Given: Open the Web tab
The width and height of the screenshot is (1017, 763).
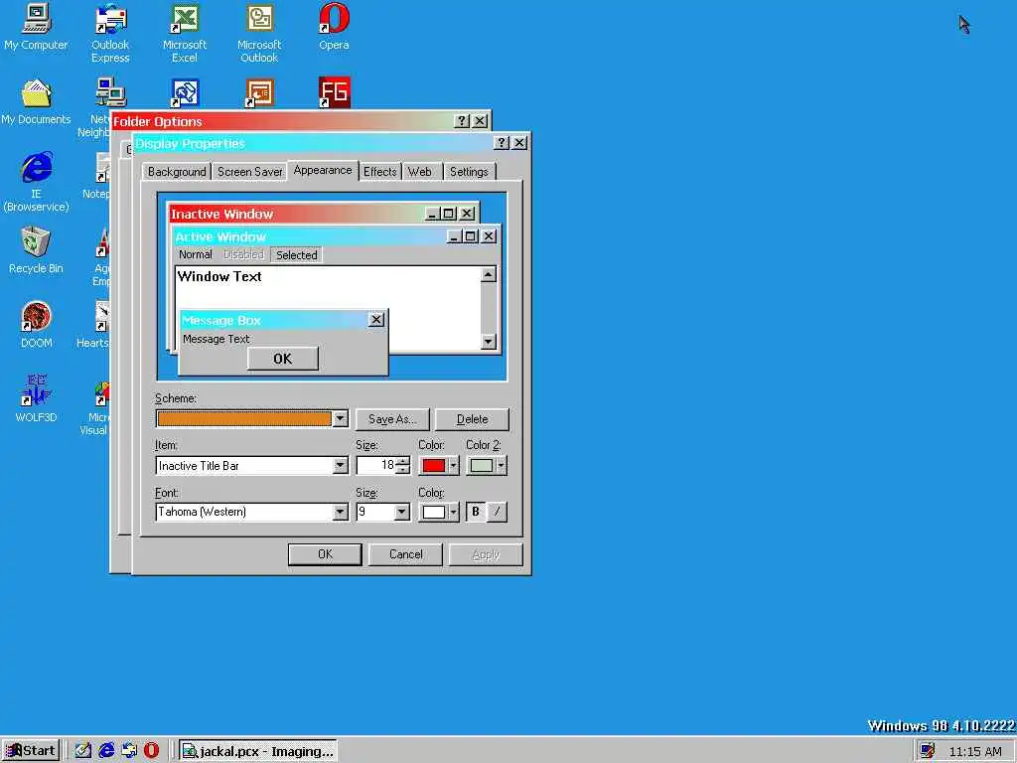Looking at the screenshot, I should 420,172.
